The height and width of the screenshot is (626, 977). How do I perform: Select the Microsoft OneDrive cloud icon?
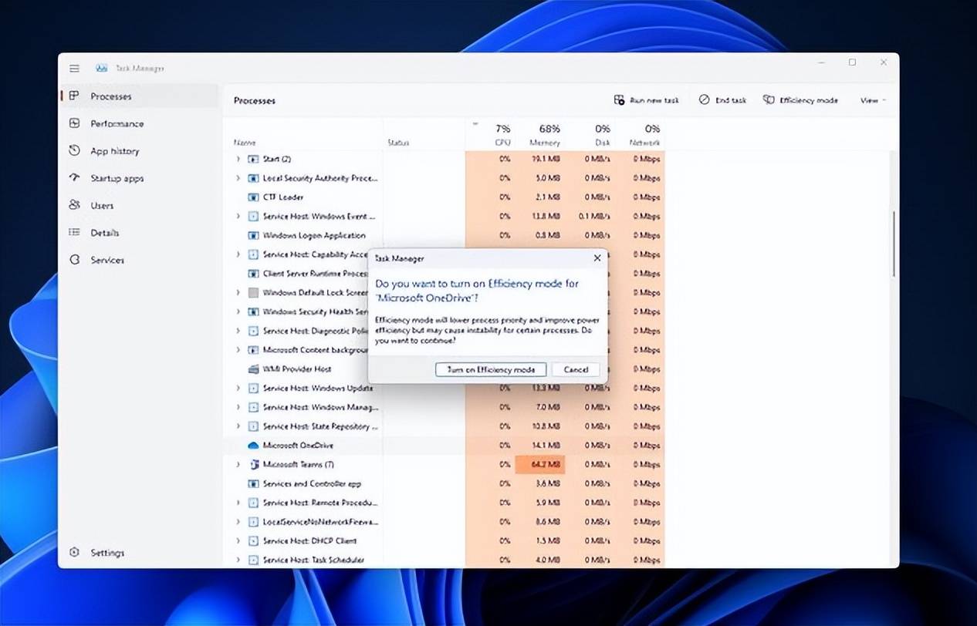tap(252, 446)
